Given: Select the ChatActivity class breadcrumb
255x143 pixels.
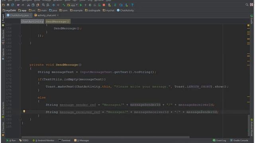Looking at the screenshot, I should coord(125,10).
